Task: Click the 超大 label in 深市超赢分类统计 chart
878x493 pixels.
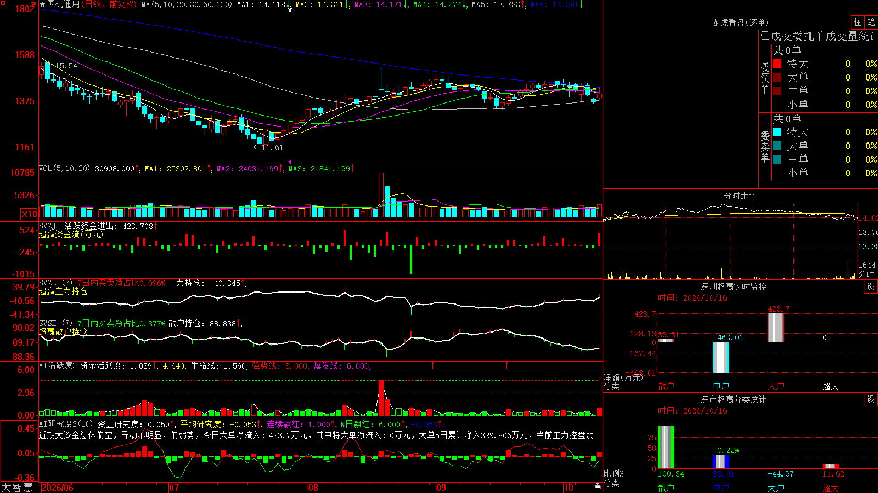Action: [830, 488]
